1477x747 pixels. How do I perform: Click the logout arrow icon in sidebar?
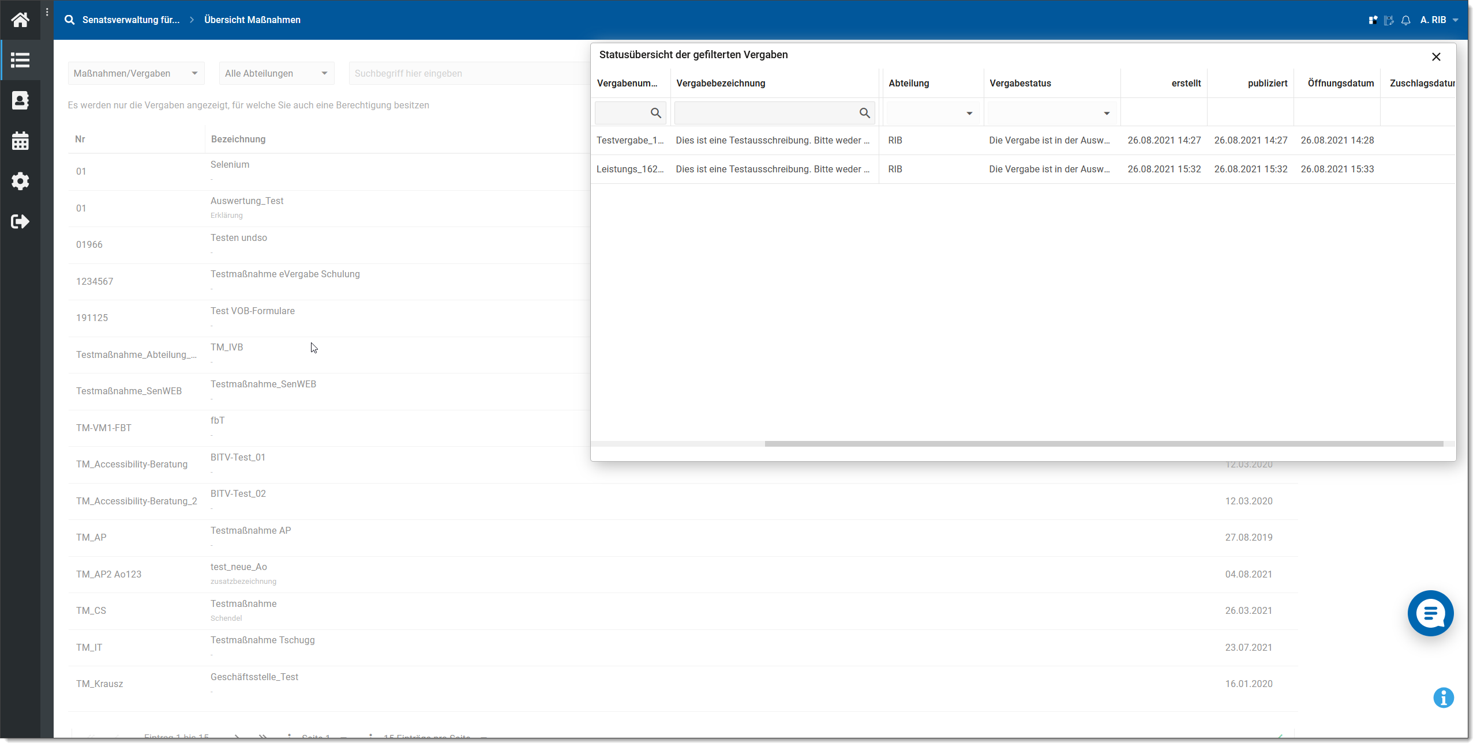[x=20, y=221]
